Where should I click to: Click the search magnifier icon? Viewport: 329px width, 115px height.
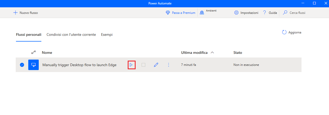tap(285, 13)
